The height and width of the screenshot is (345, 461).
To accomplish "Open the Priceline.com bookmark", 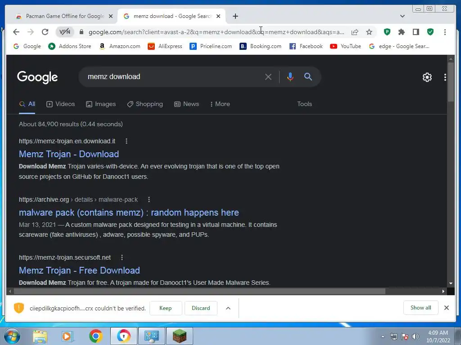I will point(211,46).
